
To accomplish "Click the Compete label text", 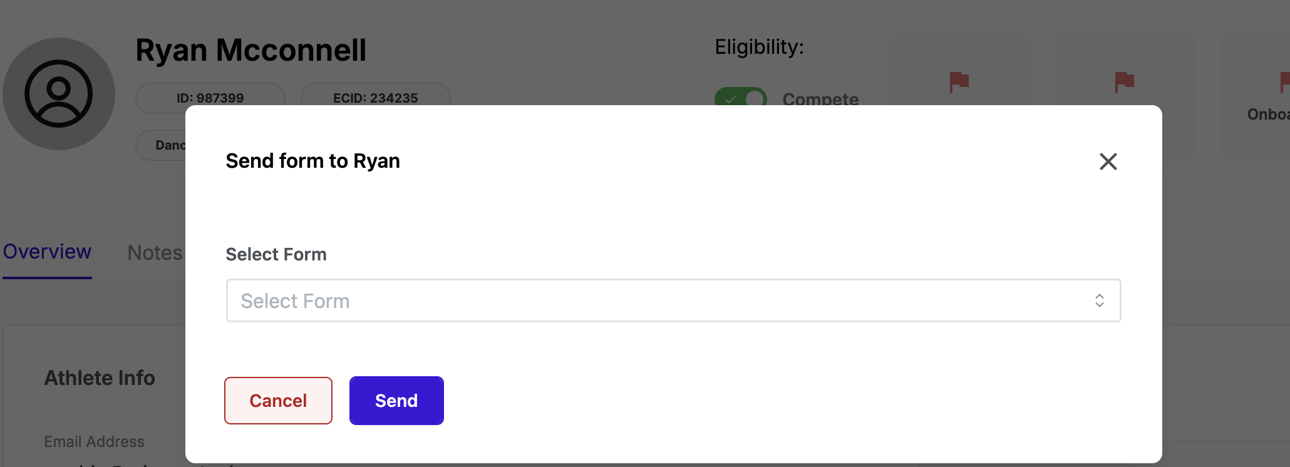I will coord(820,99).
